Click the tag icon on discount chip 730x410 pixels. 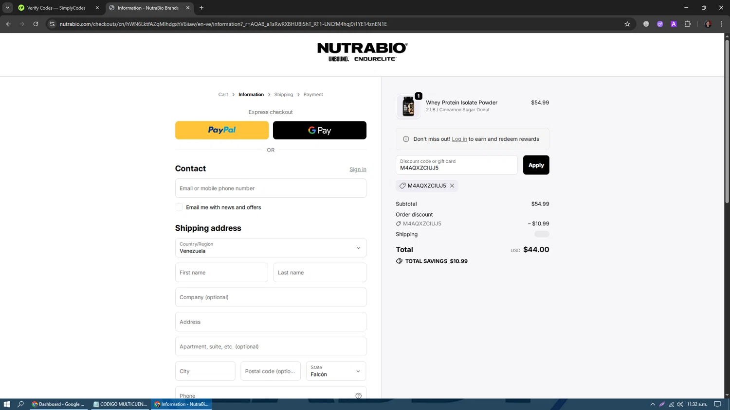pos(402,186)
